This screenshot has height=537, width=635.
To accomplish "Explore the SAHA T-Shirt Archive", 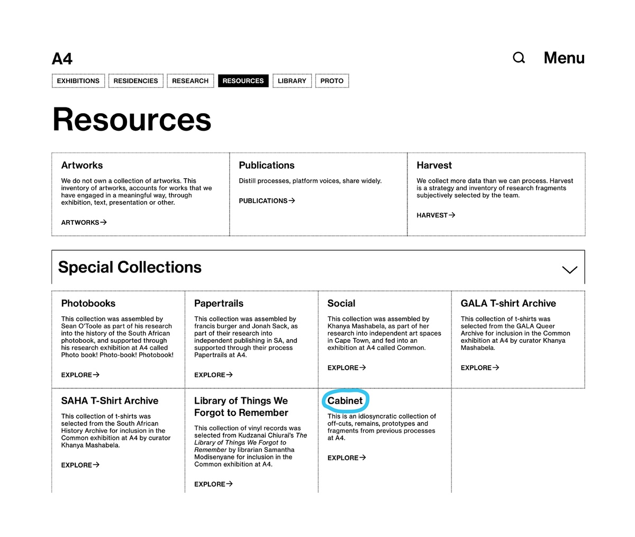I will [80, 465].
